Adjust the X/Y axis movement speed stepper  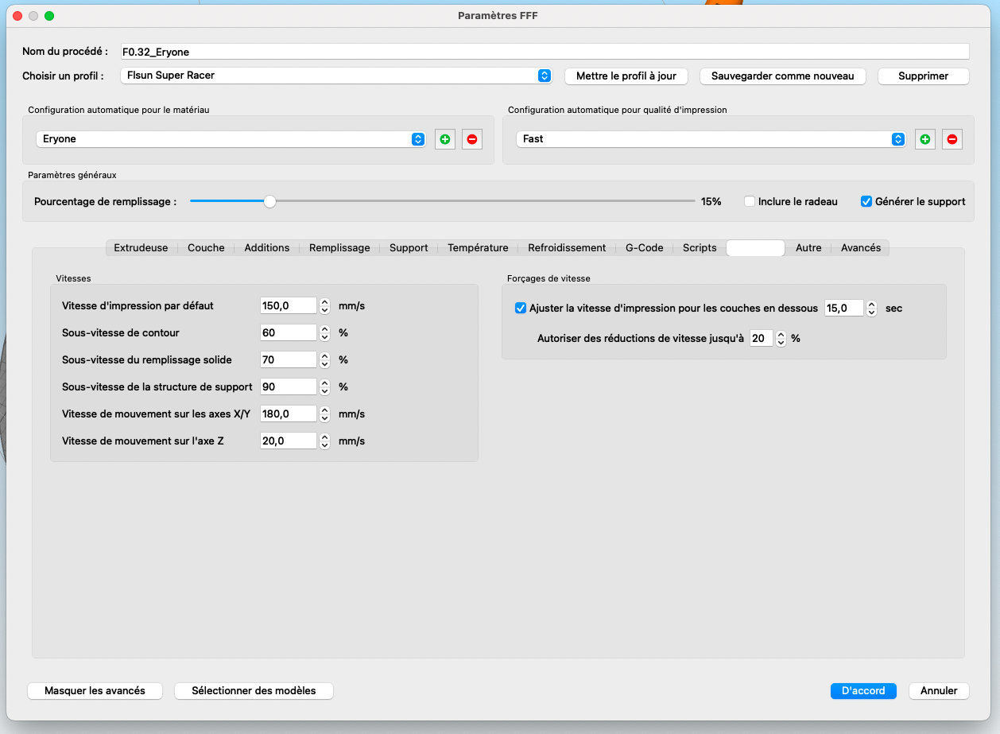click(x=324, y=414)
